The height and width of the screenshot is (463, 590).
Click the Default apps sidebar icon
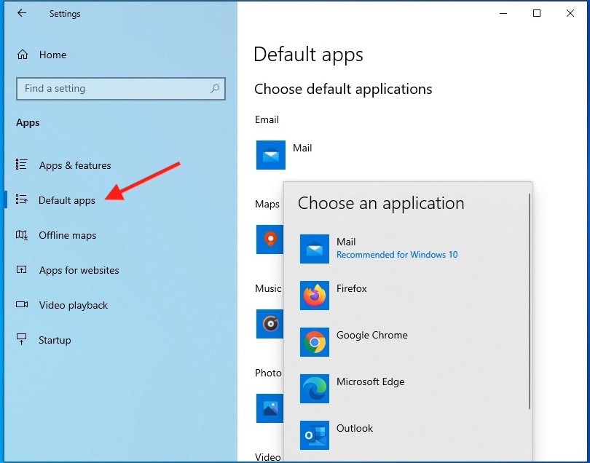tap(21, 199)
